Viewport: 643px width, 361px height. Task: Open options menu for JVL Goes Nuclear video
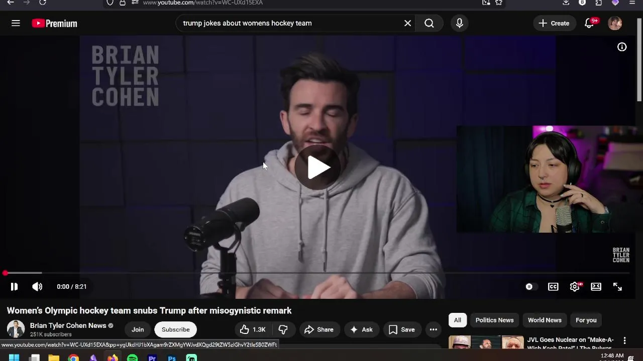(x=624, y=341)
